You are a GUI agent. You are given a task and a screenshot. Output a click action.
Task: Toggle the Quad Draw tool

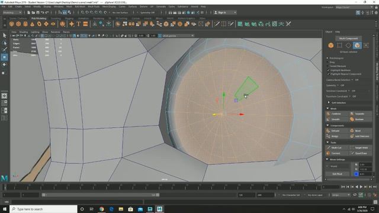tap(361, 153)
